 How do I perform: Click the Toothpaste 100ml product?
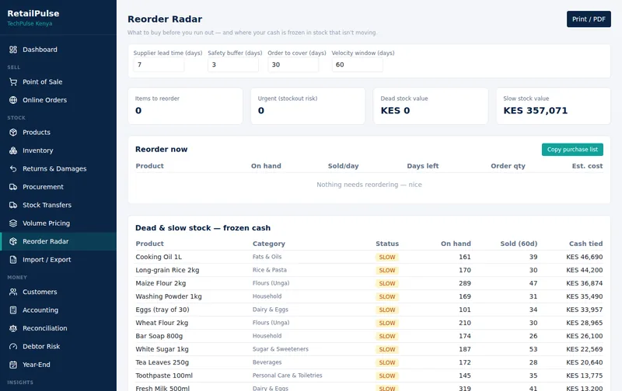pos(164,375)
